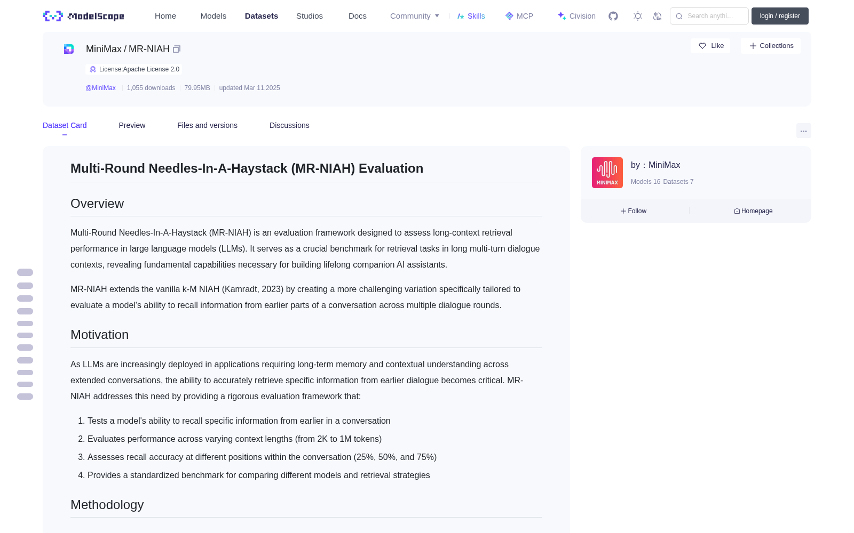Open the Discussions tab
Image resolution: width=854 pixels, height=533 pixels.
(289, 125)
